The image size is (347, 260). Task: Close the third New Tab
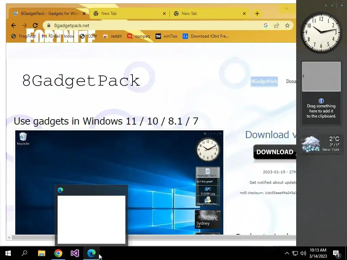pyautogui.click(x=244, y=14)
